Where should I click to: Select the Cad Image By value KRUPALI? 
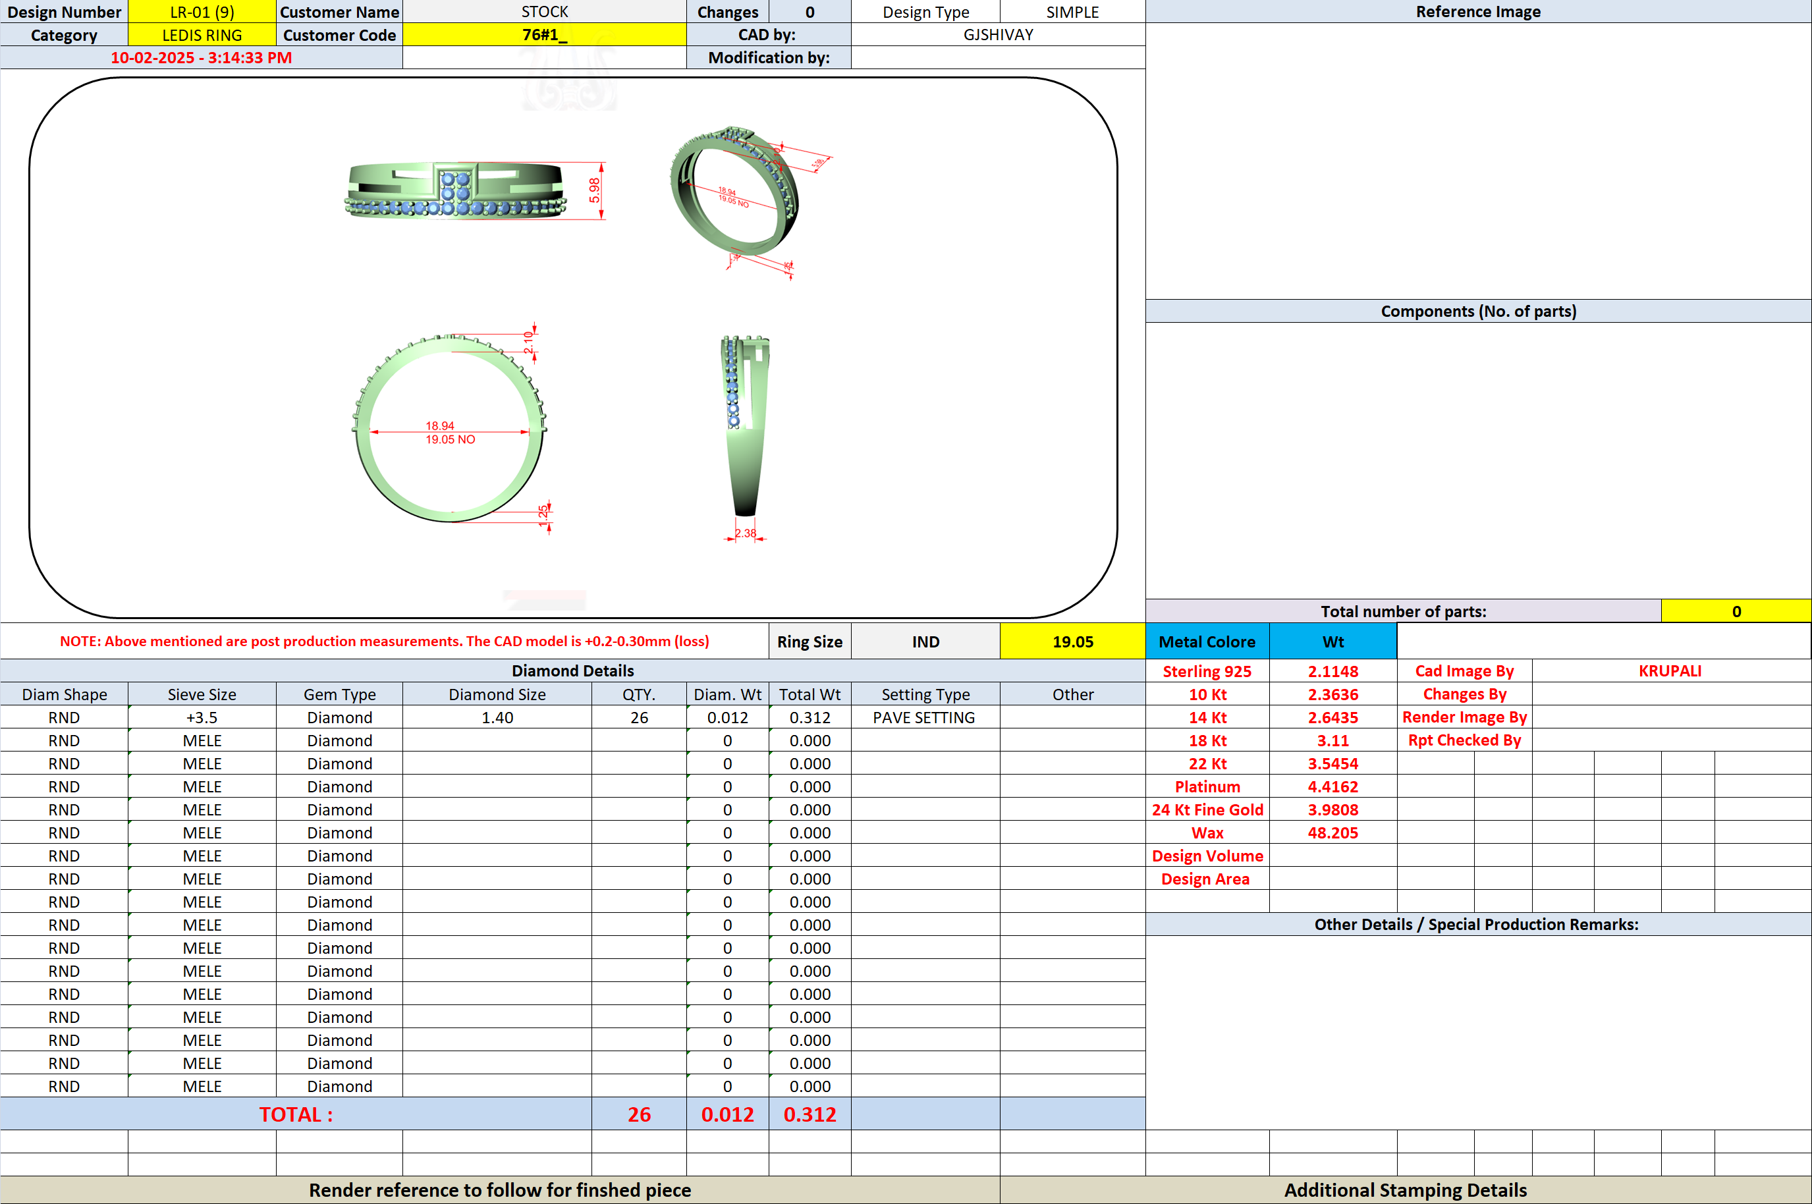click(x=1671, y=670)
